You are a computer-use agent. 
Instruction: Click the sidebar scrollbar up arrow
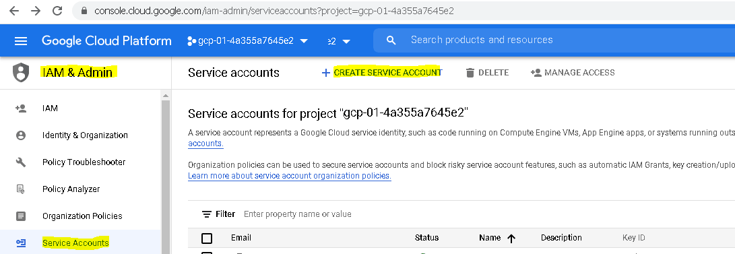166,96
